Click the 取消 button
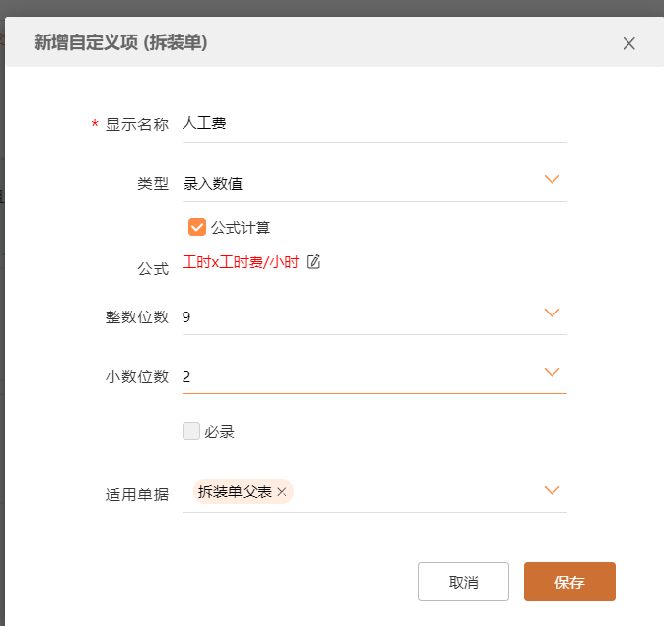 [463, 582]
